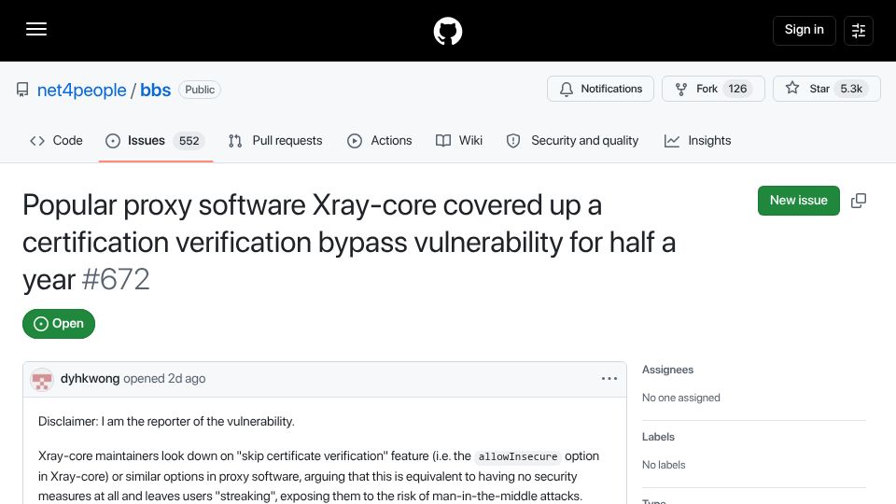Click the 'No one assigned' text
The height and width of the screenshot is (504, 896).
[x=680, y=398]
